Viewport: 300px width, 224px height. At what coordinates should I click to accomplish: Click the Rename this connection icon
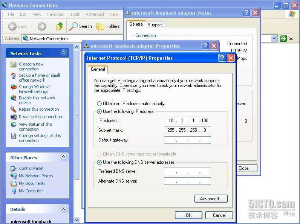[x=14, y=117]
